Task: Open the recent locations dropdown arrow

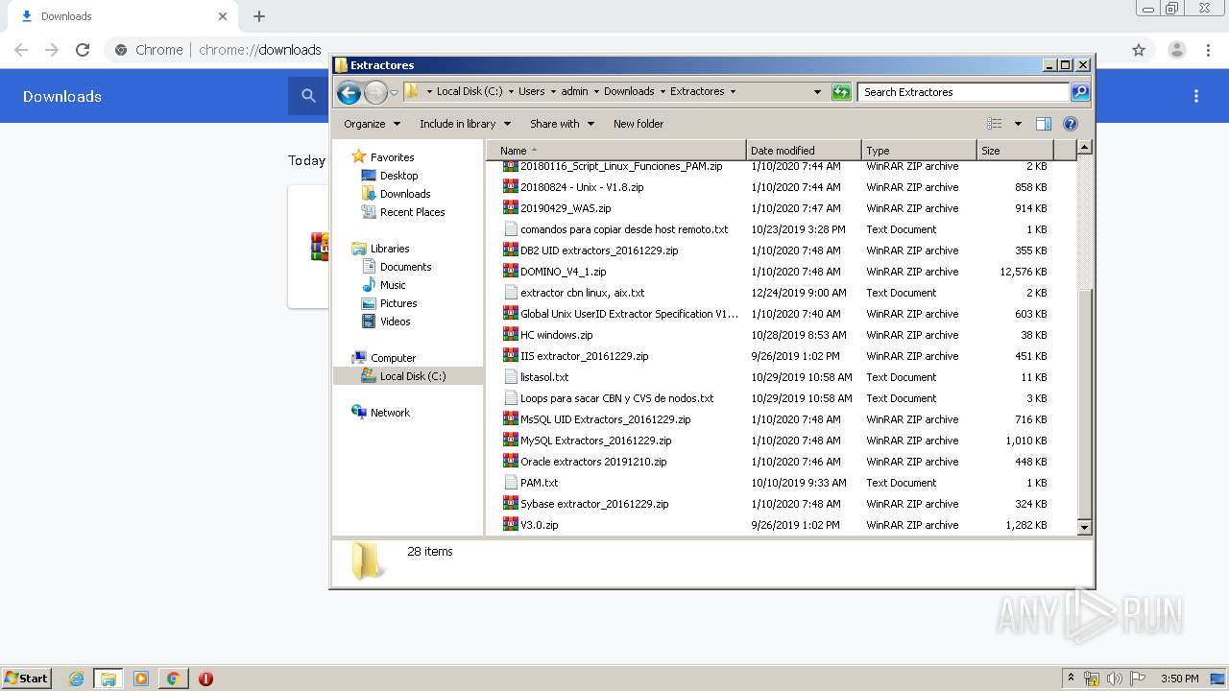Action: pyautogui.click(x=394, y=92)
